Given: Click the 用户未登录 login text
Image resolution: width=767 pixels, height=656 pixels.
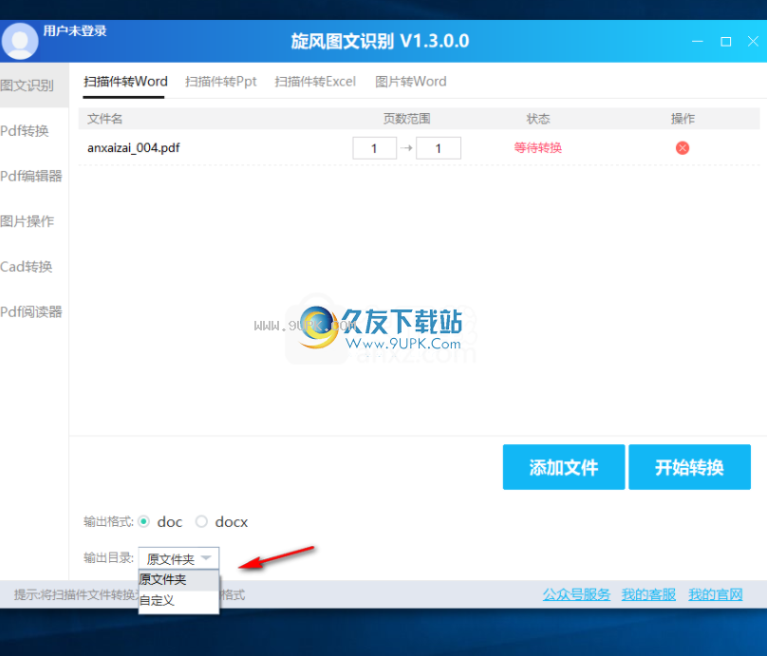Looking at the screenshot, I should coord(75,30).
